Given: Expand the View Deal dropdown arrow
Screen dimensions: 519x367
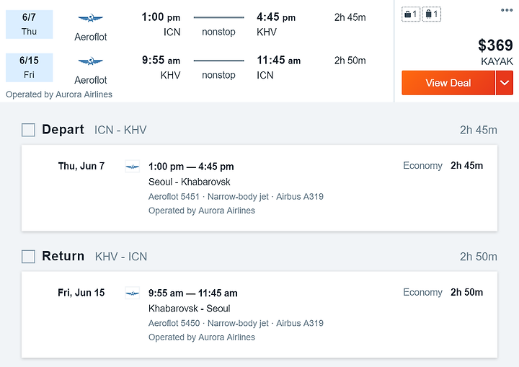Looking at the screenshot, I should pyautogui.click(x=505, y=83).
